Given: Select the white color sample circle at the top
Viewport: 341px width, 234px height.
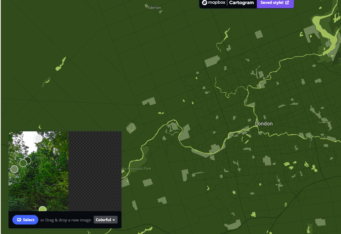Looking at the screenshot, I should point(38,138).
